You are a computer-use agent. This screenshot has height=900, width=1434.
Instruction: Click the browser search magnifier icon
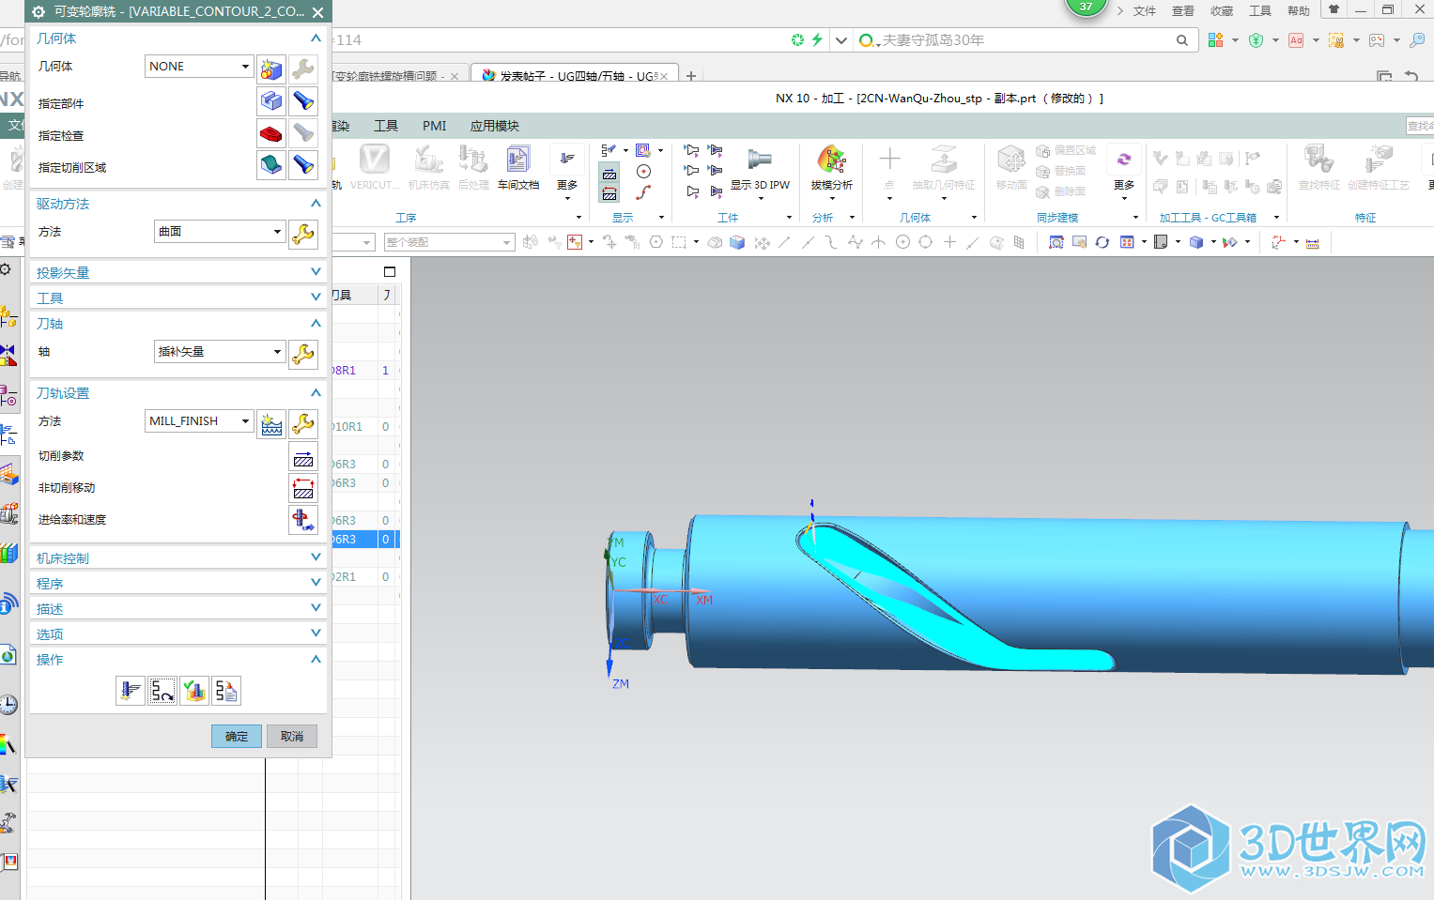[x=1182, y=40]
